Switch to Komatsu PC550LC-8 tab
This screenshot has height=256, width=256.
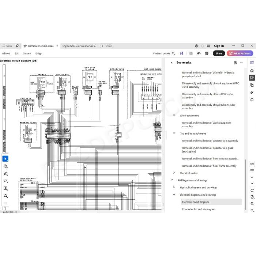click(x=41, y=46)
